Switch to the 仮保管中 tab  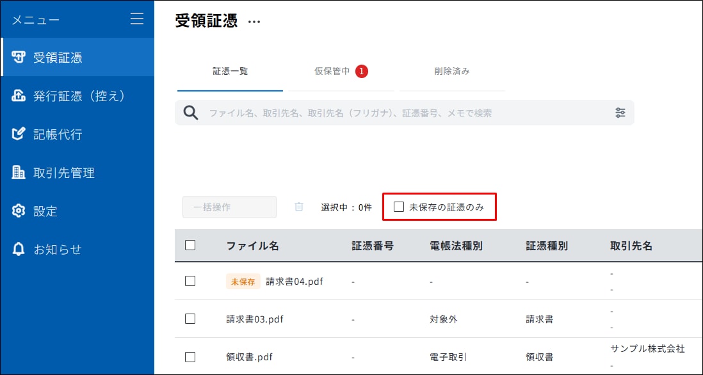click(341, 71)
